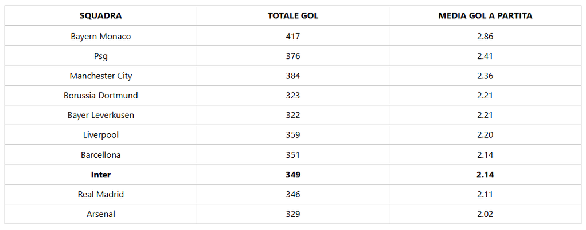Screen dimensions: 586x230
Task: Click the Manchester City cell
Action: point(100,76)
